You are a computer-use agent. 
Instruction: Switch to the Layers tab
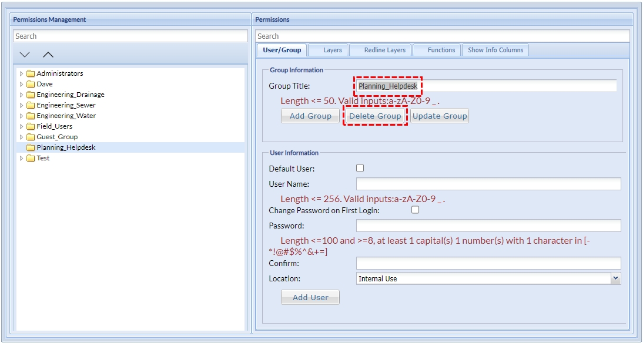332,50
